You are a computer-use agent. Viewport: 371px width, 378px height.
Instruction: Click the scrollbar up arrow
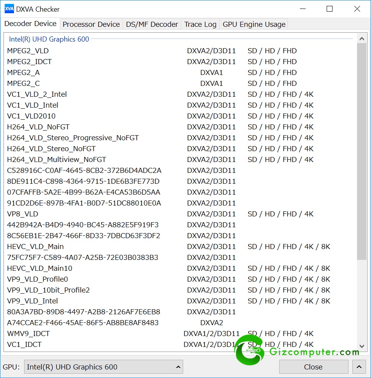pos(362,38)
